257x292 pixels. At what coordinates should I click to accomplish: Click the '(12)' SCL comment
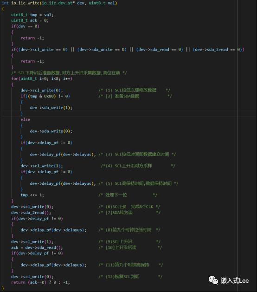pos(130,277)
